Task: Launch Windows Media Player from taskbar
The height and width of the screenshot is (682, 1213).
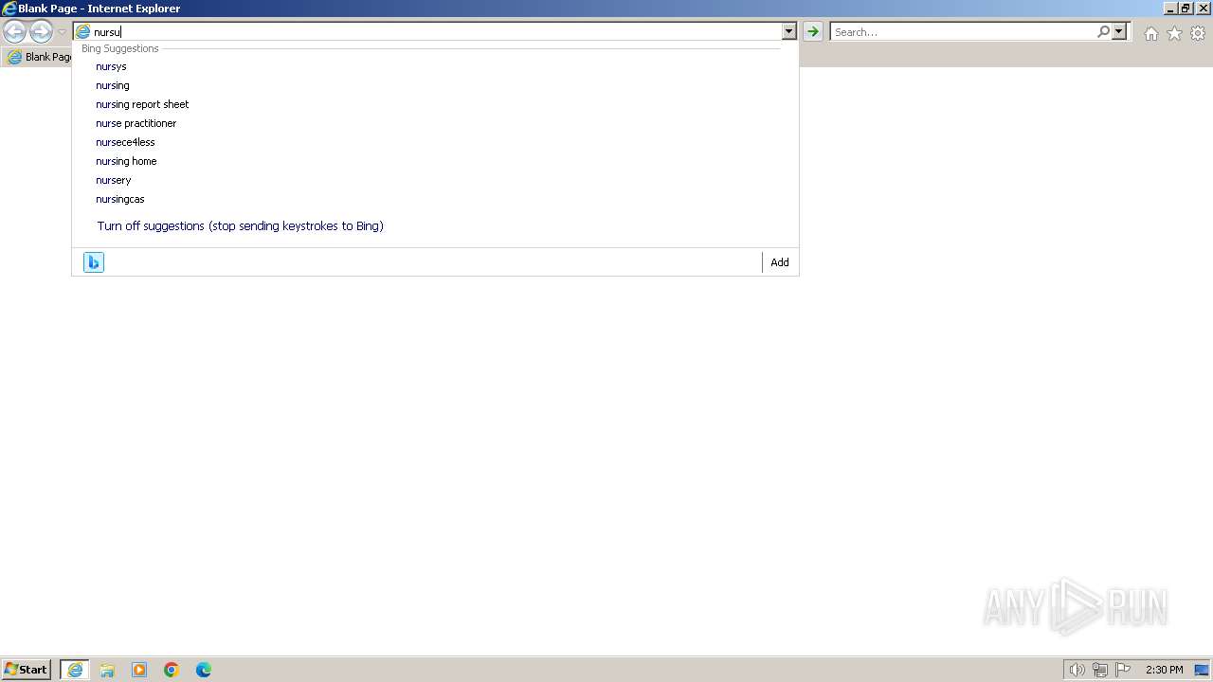Action: tap(139, 670)
